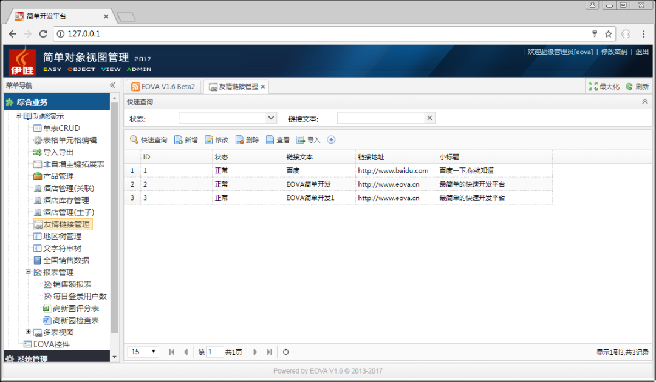Click the round plus icon after 导入

coord(331,140)
